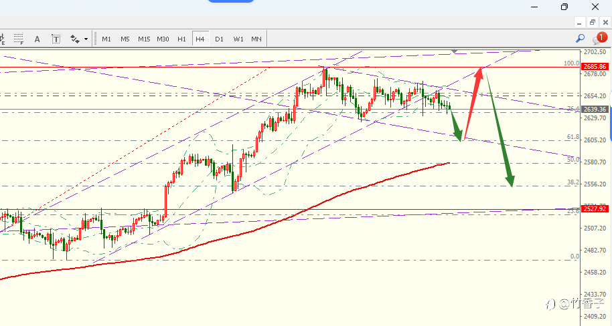Select the Text Label tool
The image size is (612, 326).
tap(56, 39)
